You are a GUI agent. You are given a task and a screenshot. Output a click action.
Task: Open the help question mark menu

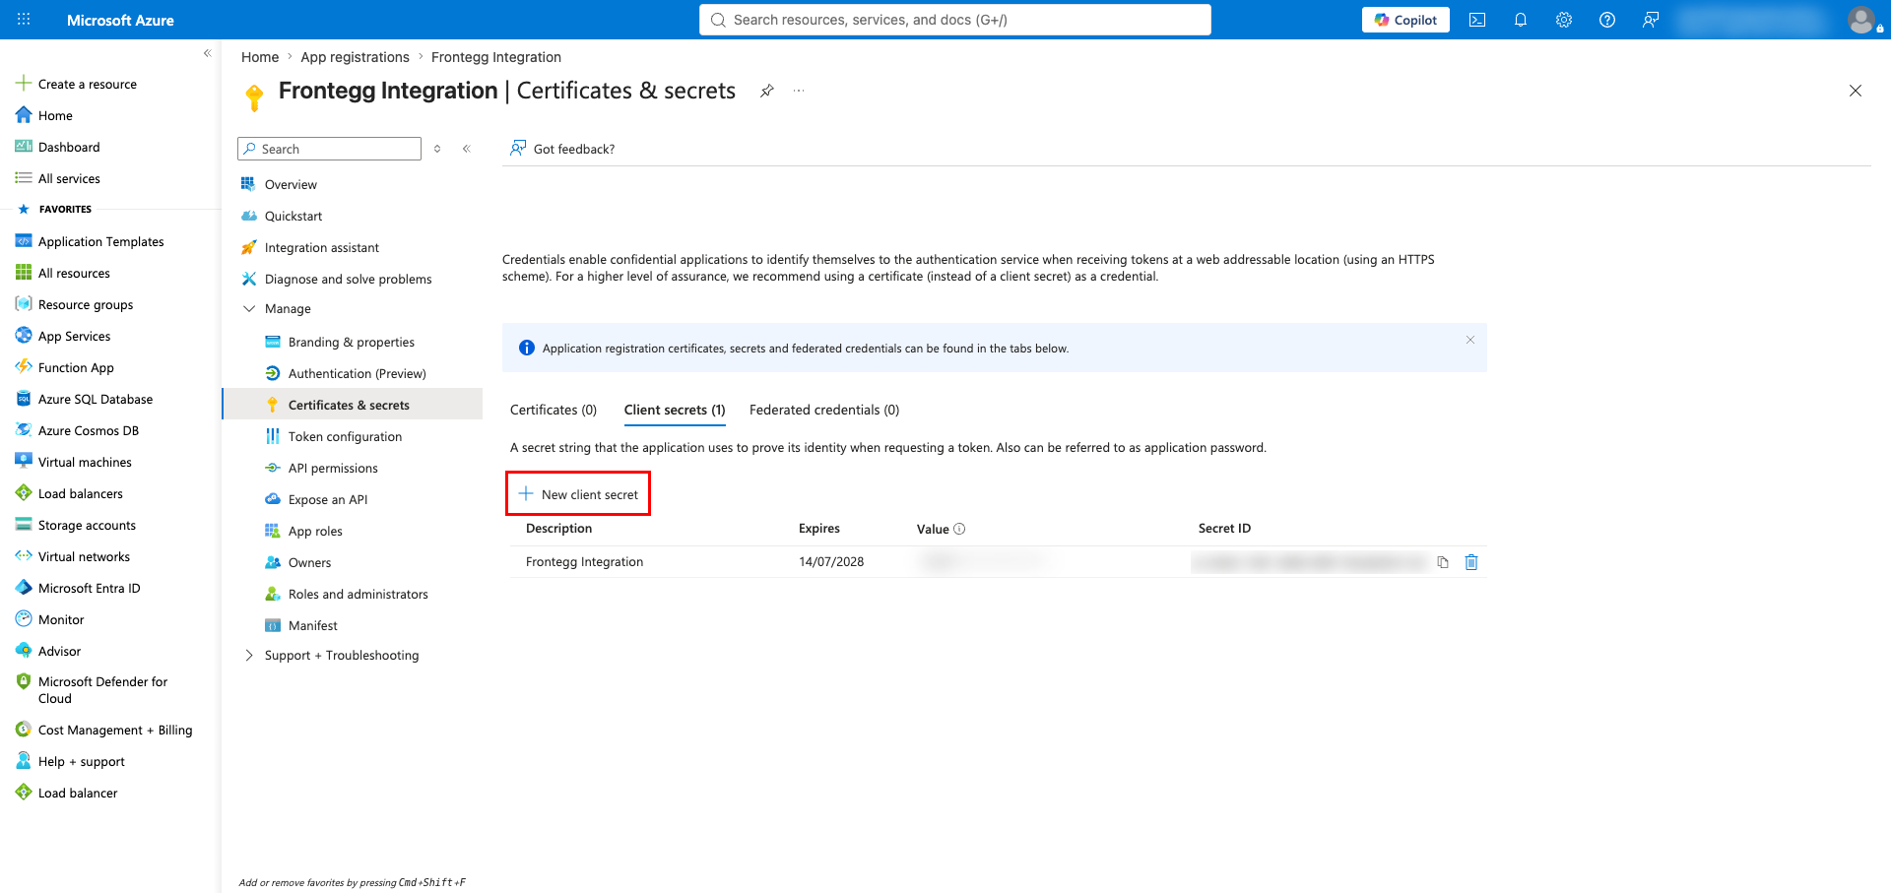[1607, 20]
